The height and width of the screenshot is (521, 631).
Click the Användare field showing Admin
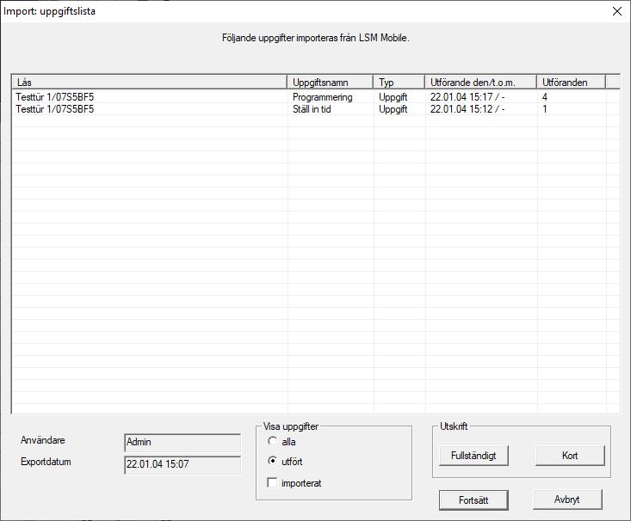click(182, 442)
